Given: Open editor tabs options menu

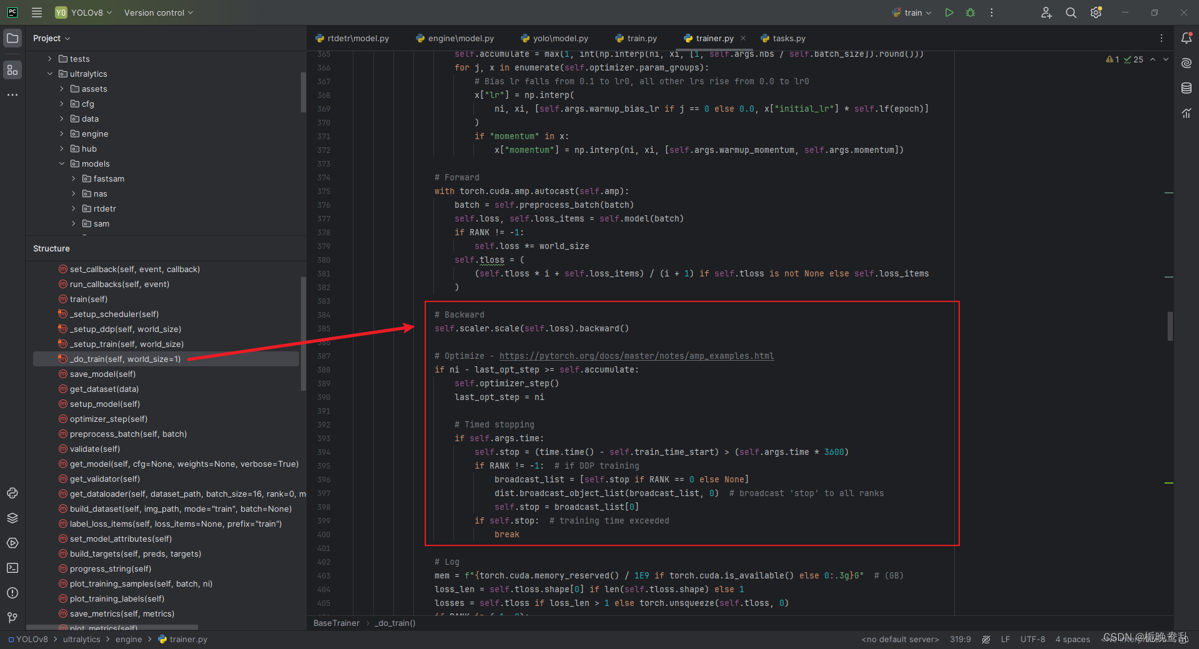Looking at the screenshot, I should [1162, 38].
